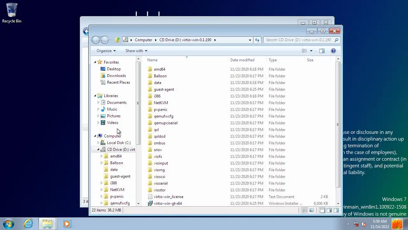Switch to details view in status bar

pos(305,210)
